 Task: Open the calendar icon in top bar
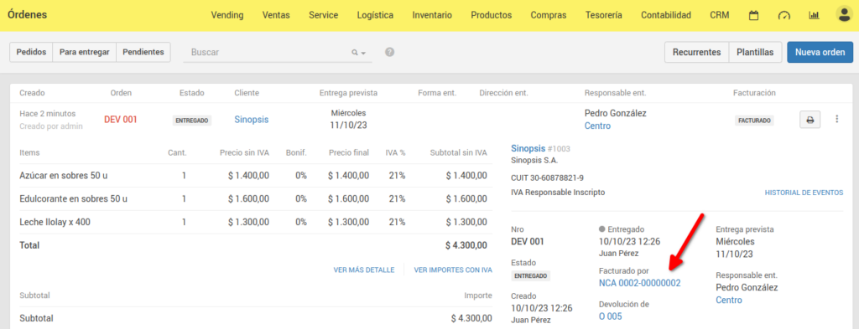click(x=754, y=15)
